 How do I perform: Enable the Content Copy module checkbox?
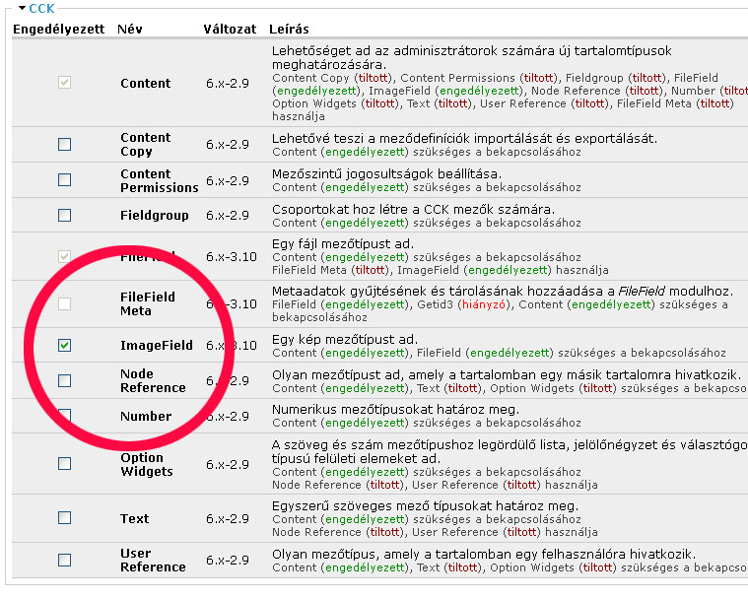click(x=64, y=144)
